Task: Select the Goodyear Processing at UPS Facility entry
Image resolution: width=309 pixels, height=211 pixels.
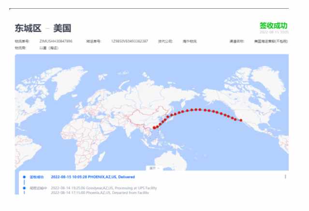Action: click(x=104, y=188)
